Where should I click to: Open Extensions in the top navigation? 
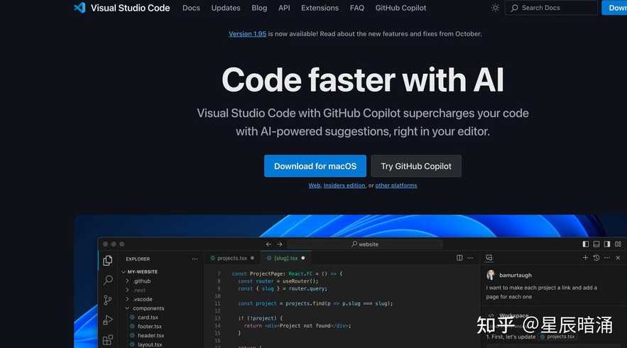[320, 8]
